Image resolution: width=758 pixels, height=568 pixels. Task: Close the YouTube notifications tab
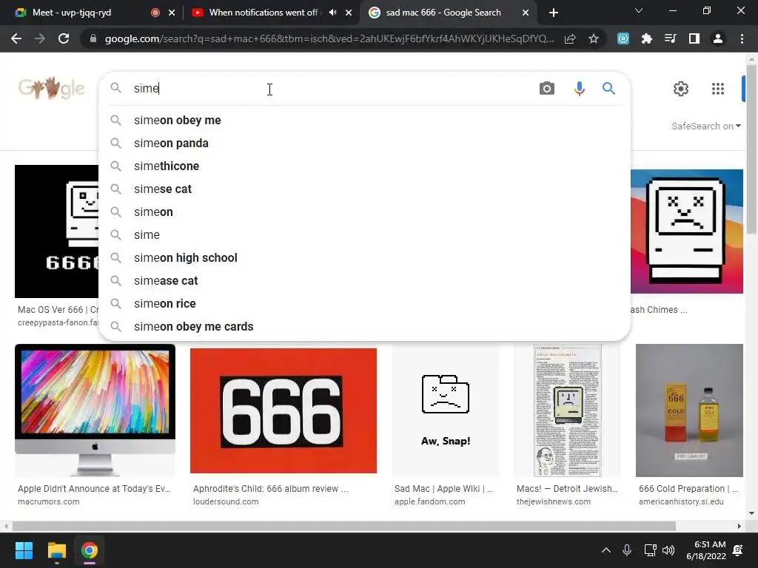click(349, 13)
